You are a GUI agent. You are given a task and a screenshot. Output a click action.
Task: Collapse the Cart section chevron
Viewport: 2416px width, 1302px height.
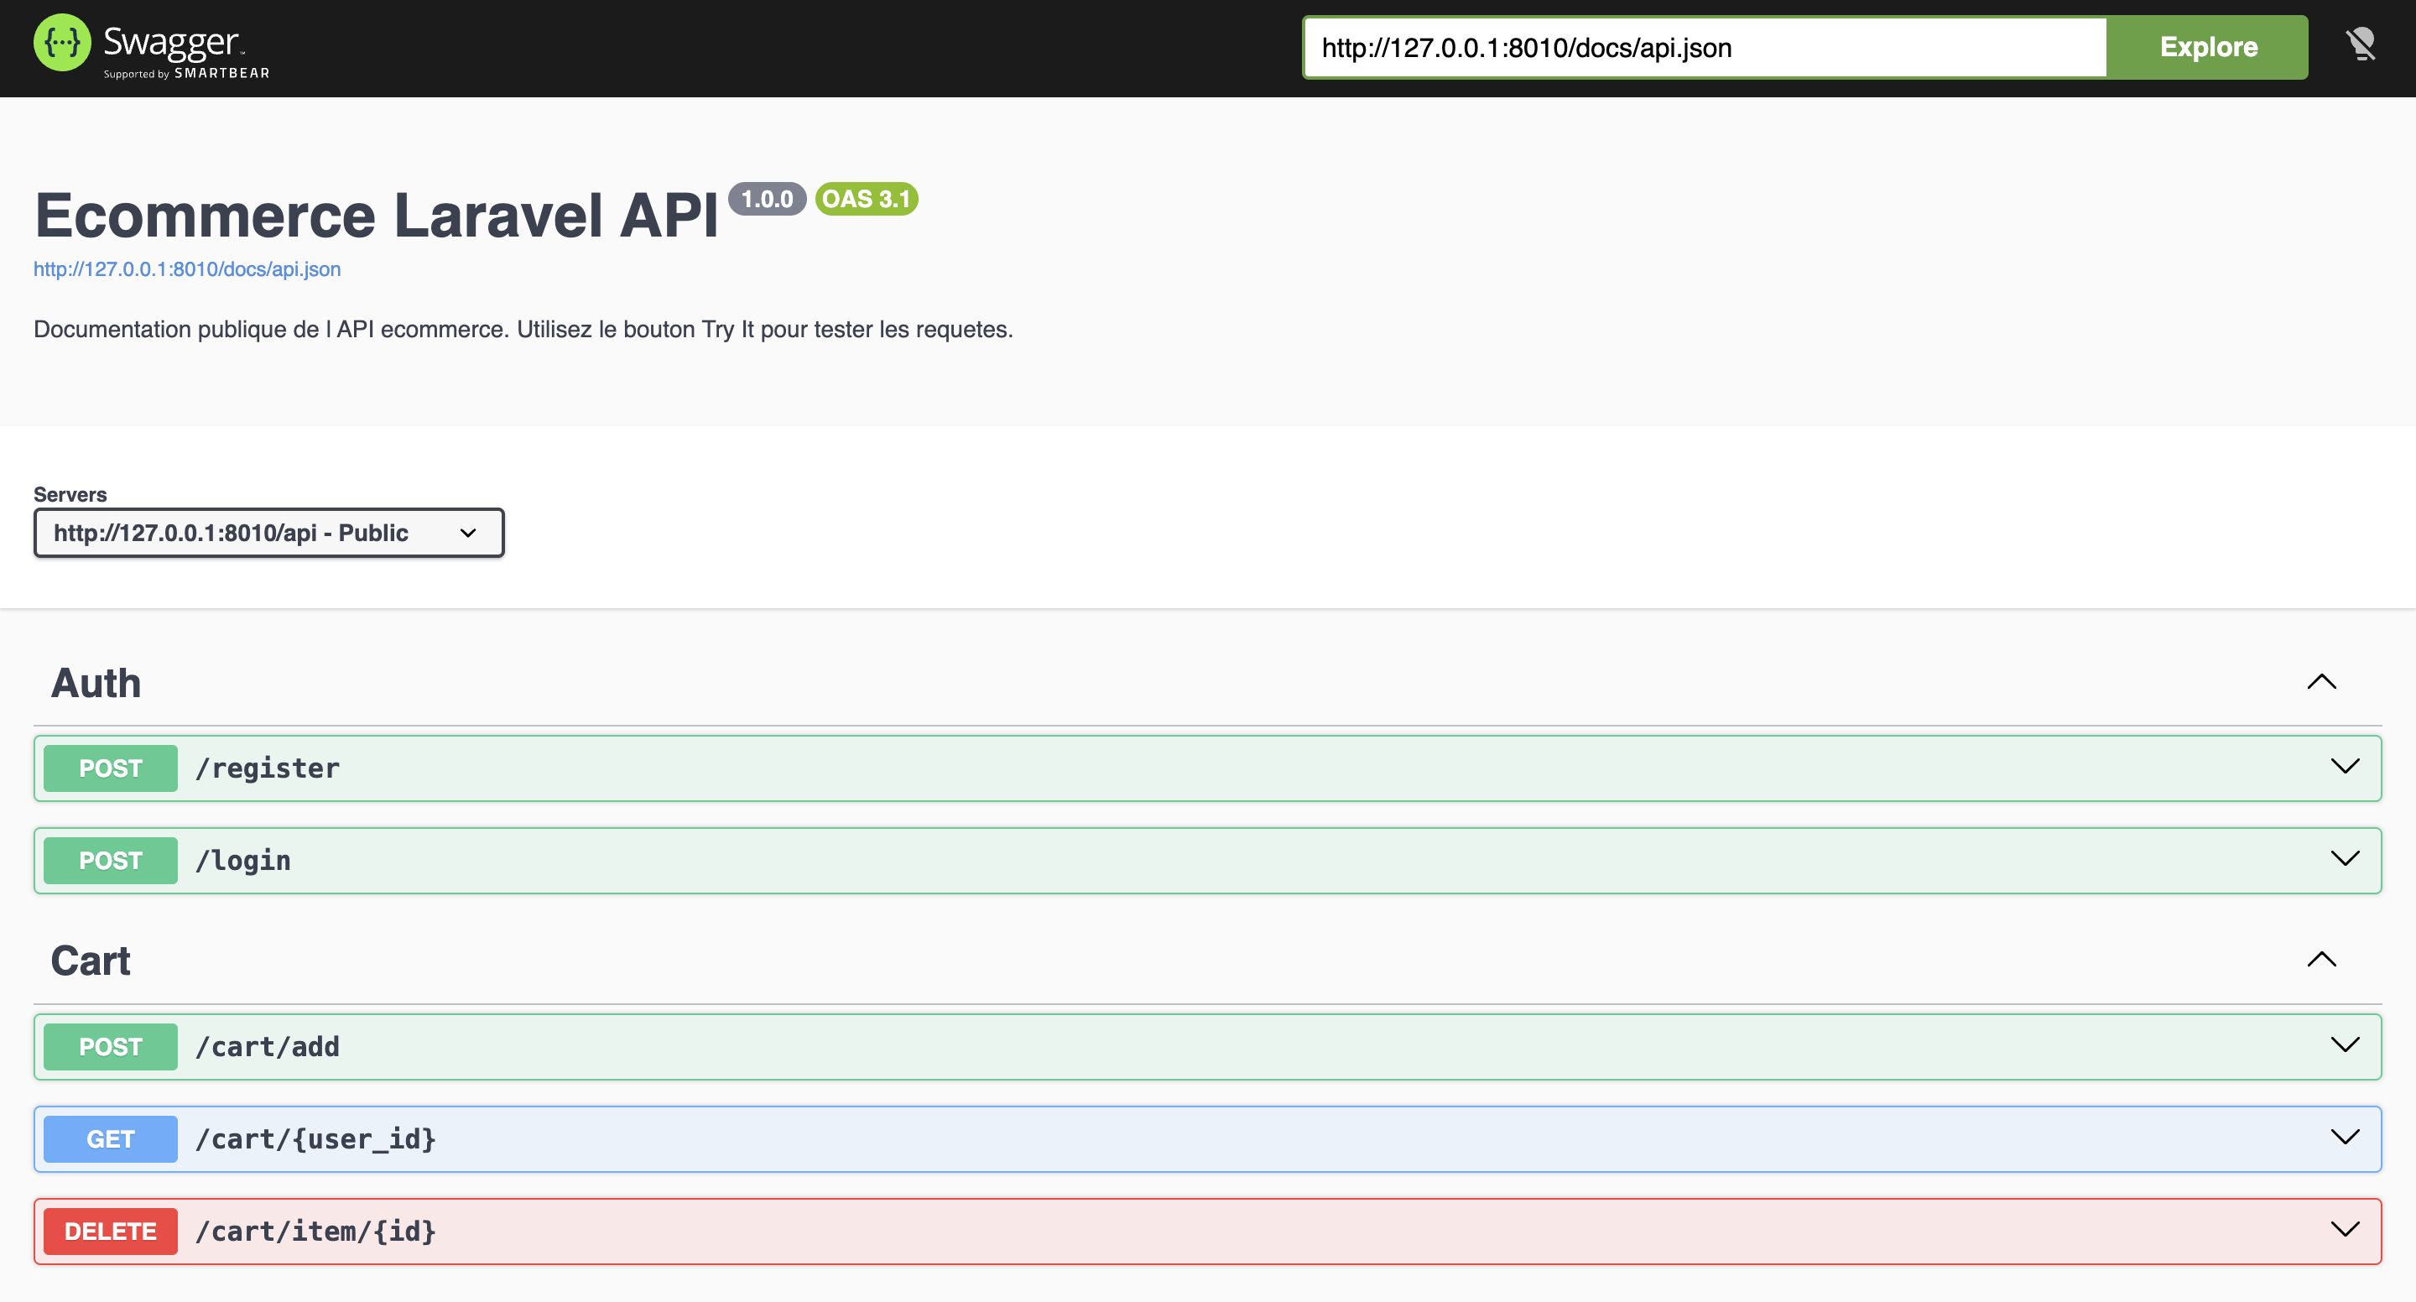[2321, 960]
